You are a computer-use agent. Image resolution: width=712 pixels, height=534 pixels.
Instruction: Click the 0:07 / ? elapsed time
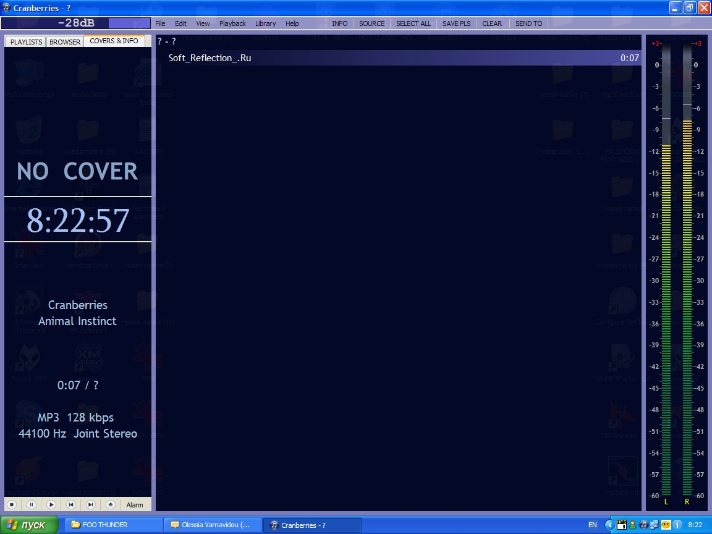click(78, 385)
